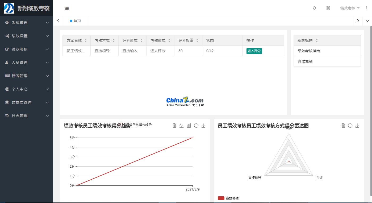Download the trend chart as an image
The width and height of the screenshot is (372, 203).
pyautogui.click(x=203, y=126)
